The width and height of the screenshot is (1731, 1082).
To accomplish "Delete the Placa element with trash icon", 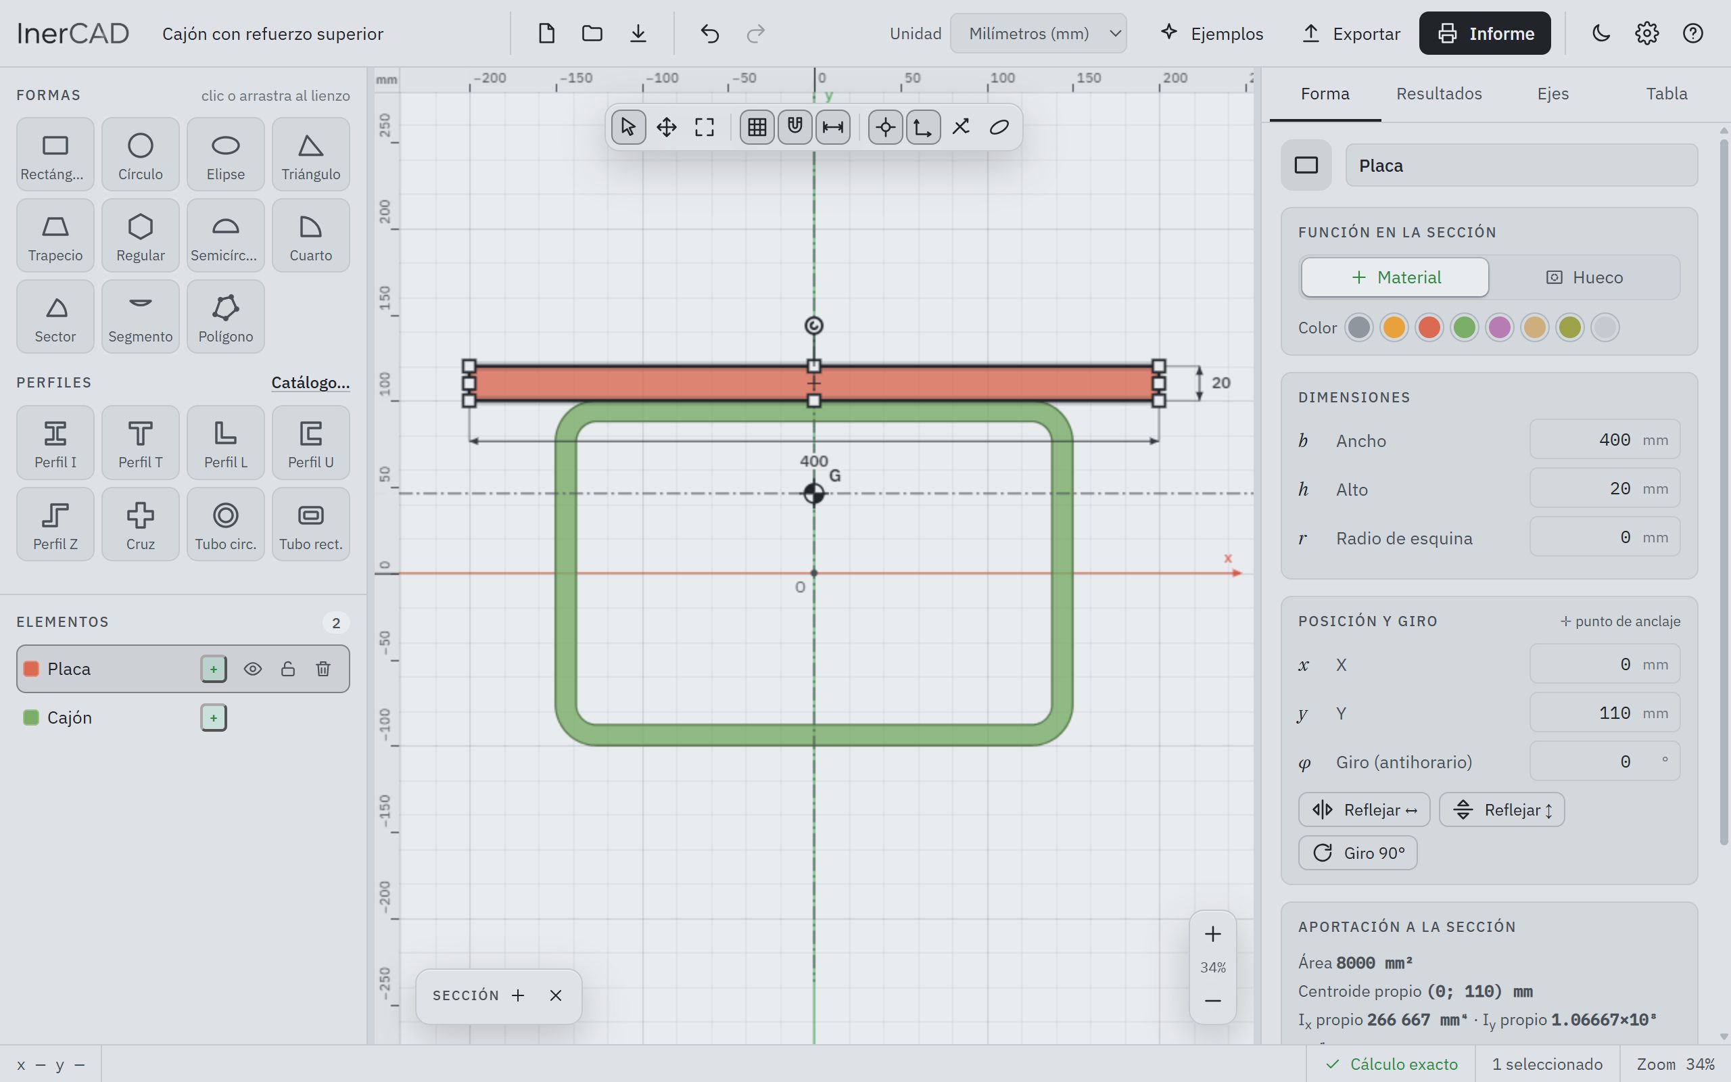I will tap(323, 668).
